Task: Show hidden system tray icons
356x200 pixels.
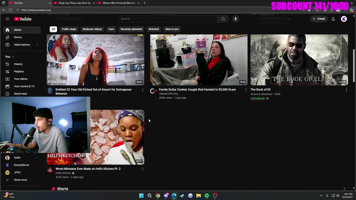Action: [321, 196]
